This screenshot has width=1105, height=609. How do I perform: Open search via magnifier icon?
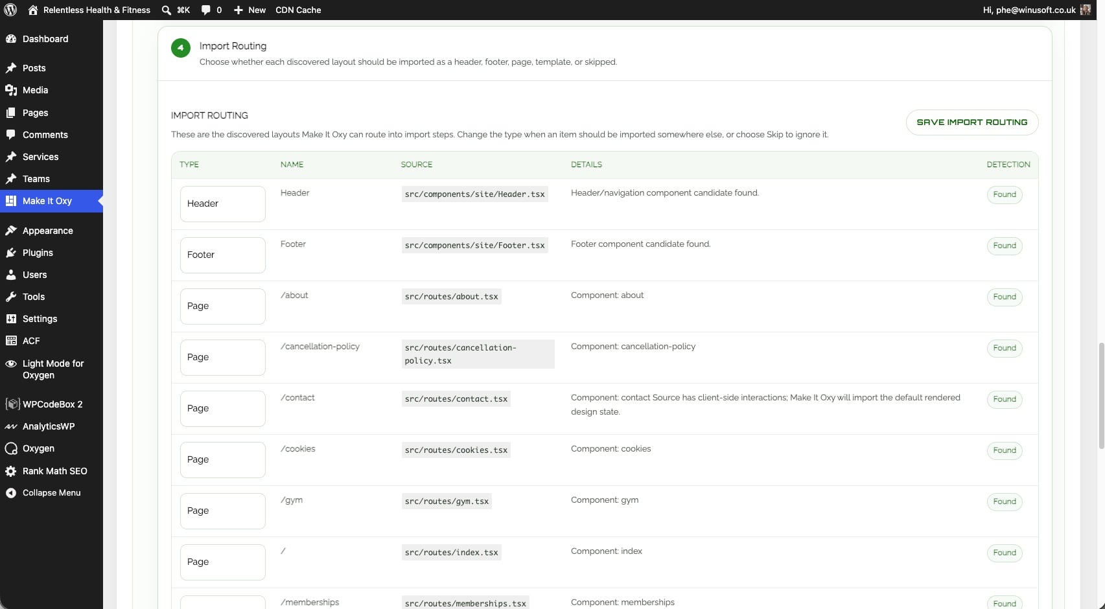[167, 10]
